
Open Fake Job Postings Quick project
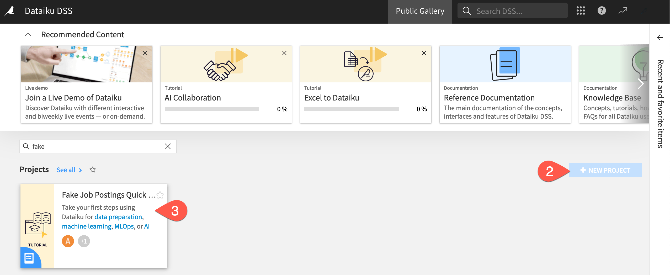click(x=109, y=195)
